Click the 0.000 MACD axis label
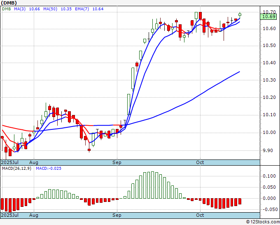This screenshot has width=280, height=225. pos(269,198)
